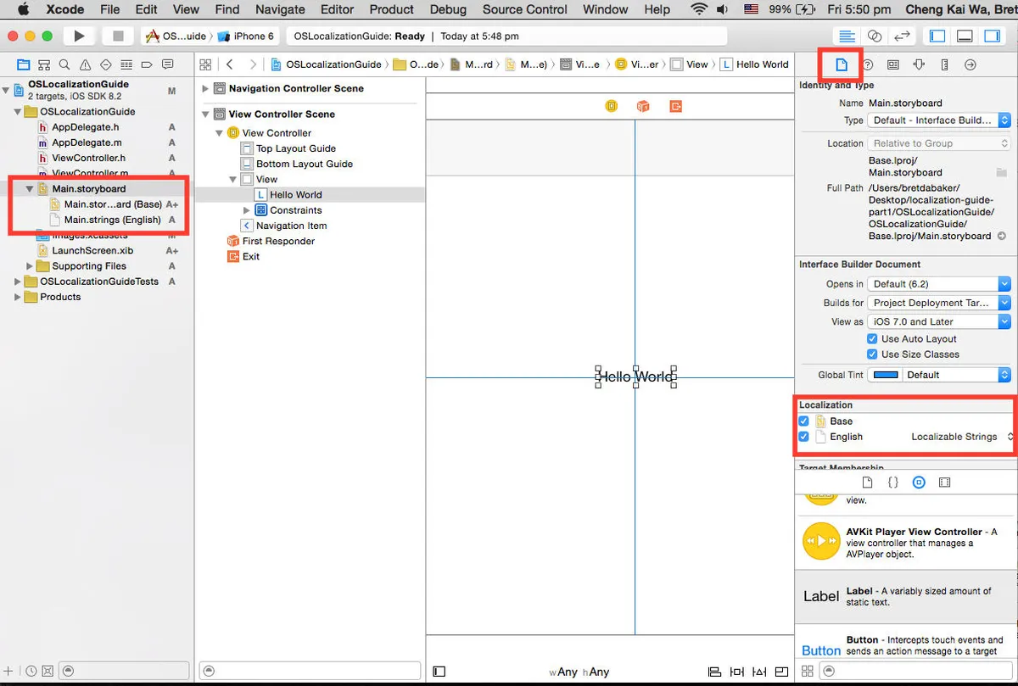Reveal Full Path in Finder arrow
1018x686 pixels.
1001,236
